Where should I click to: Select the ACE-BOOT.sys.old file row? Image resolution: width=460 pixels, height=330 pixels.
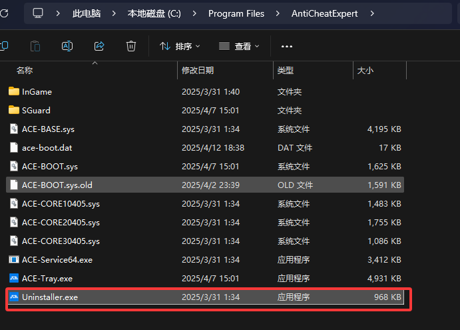pos(57,185)
